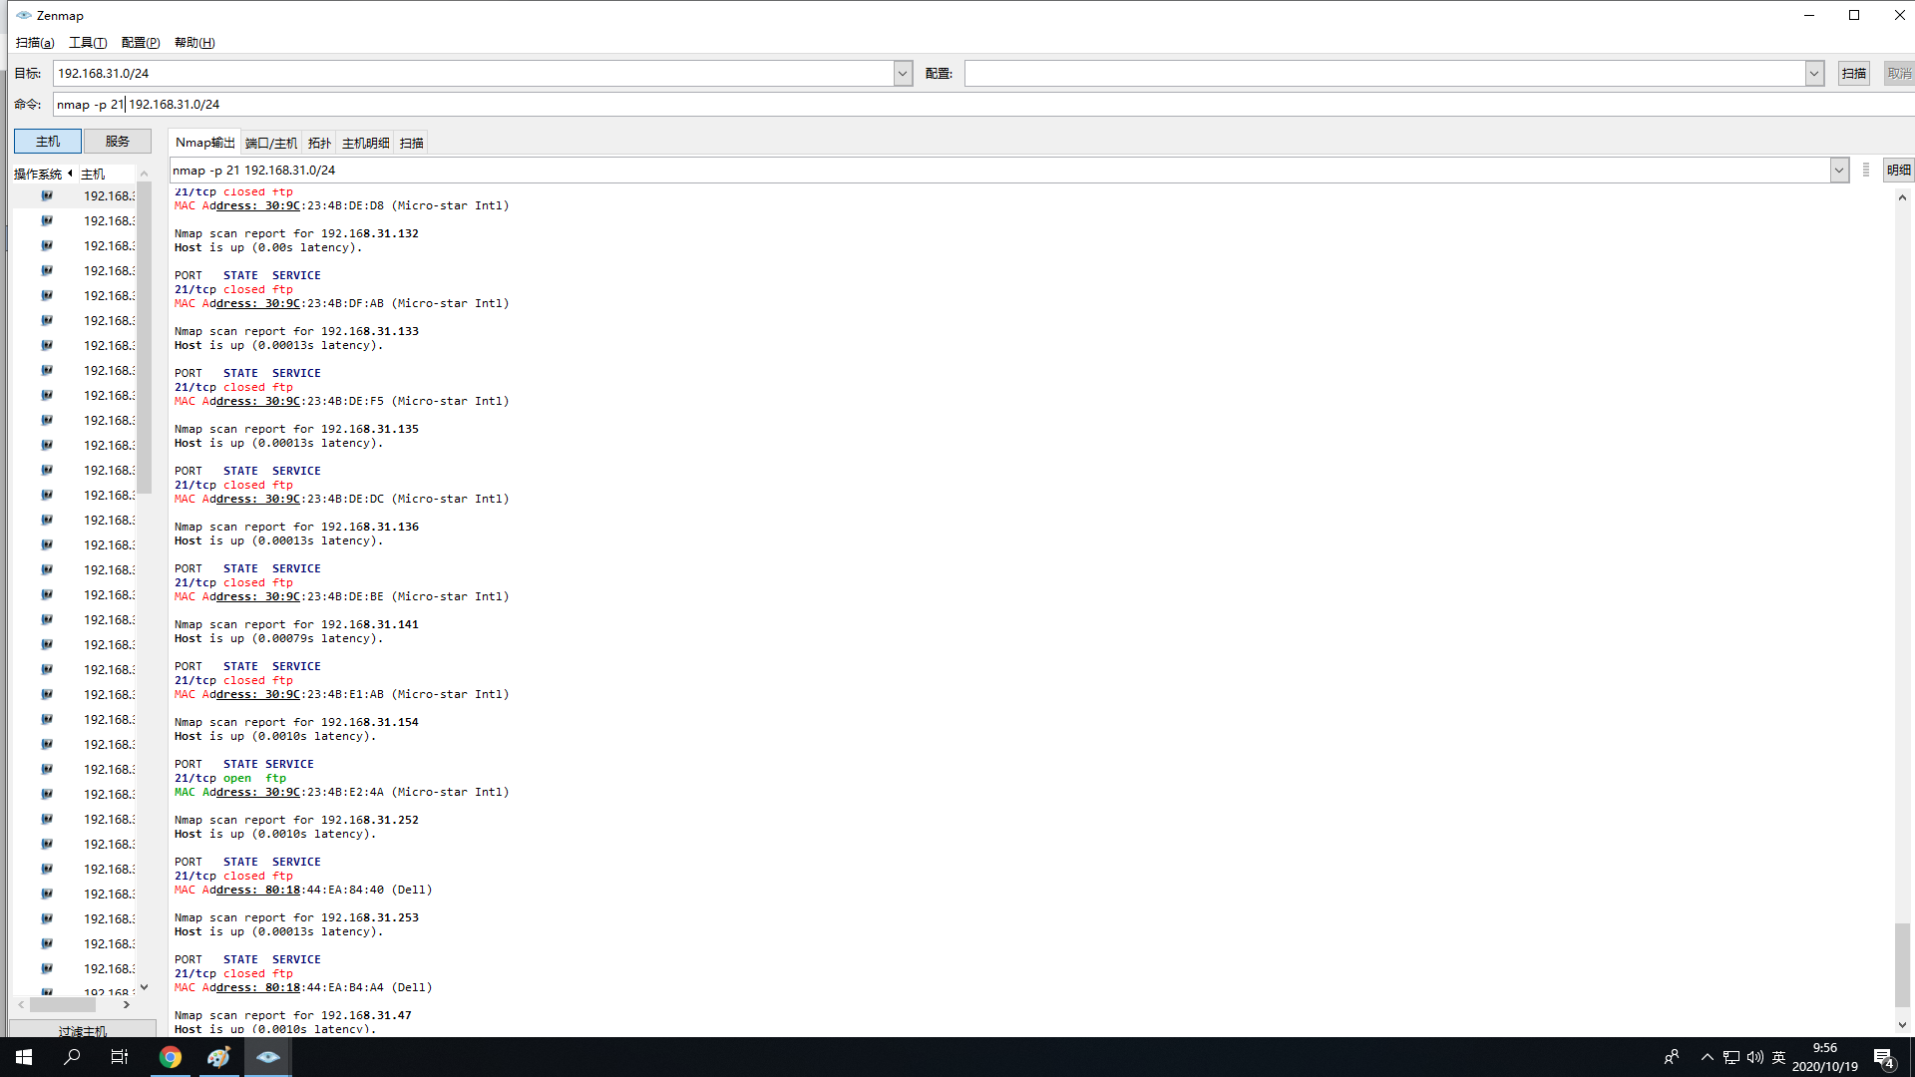Open the 工具(T) menu
The width and height of the screenshot is (1915, 1077).
click(88, 43)
